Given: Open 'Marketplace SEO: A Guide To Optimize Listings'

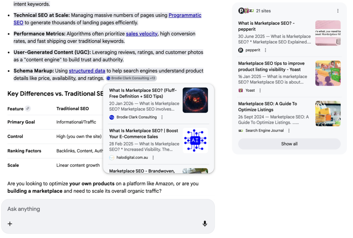Looking at the screenshot, I should [268, 107].
